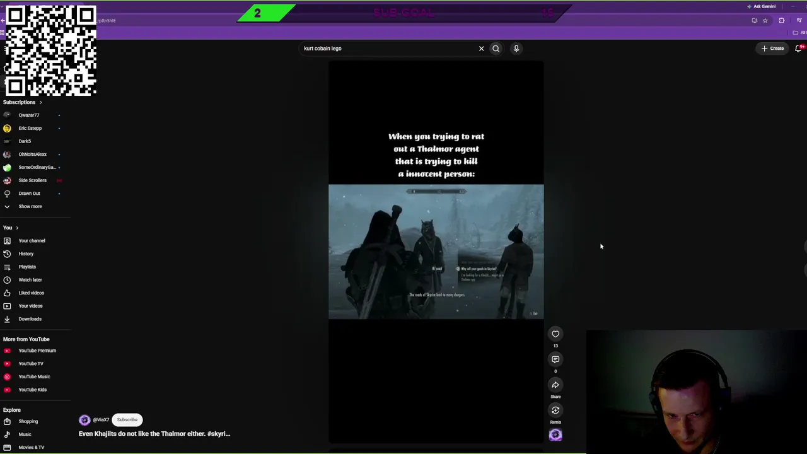The image size is (807, 454).
Task: Open YouTube TV
Action: [x=32, y=364]
